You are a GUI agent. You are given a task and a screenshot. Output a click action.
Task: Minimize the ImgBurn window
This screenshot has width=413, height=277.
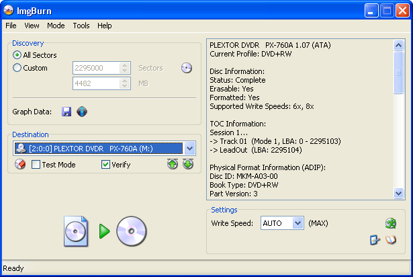[371, 11]
